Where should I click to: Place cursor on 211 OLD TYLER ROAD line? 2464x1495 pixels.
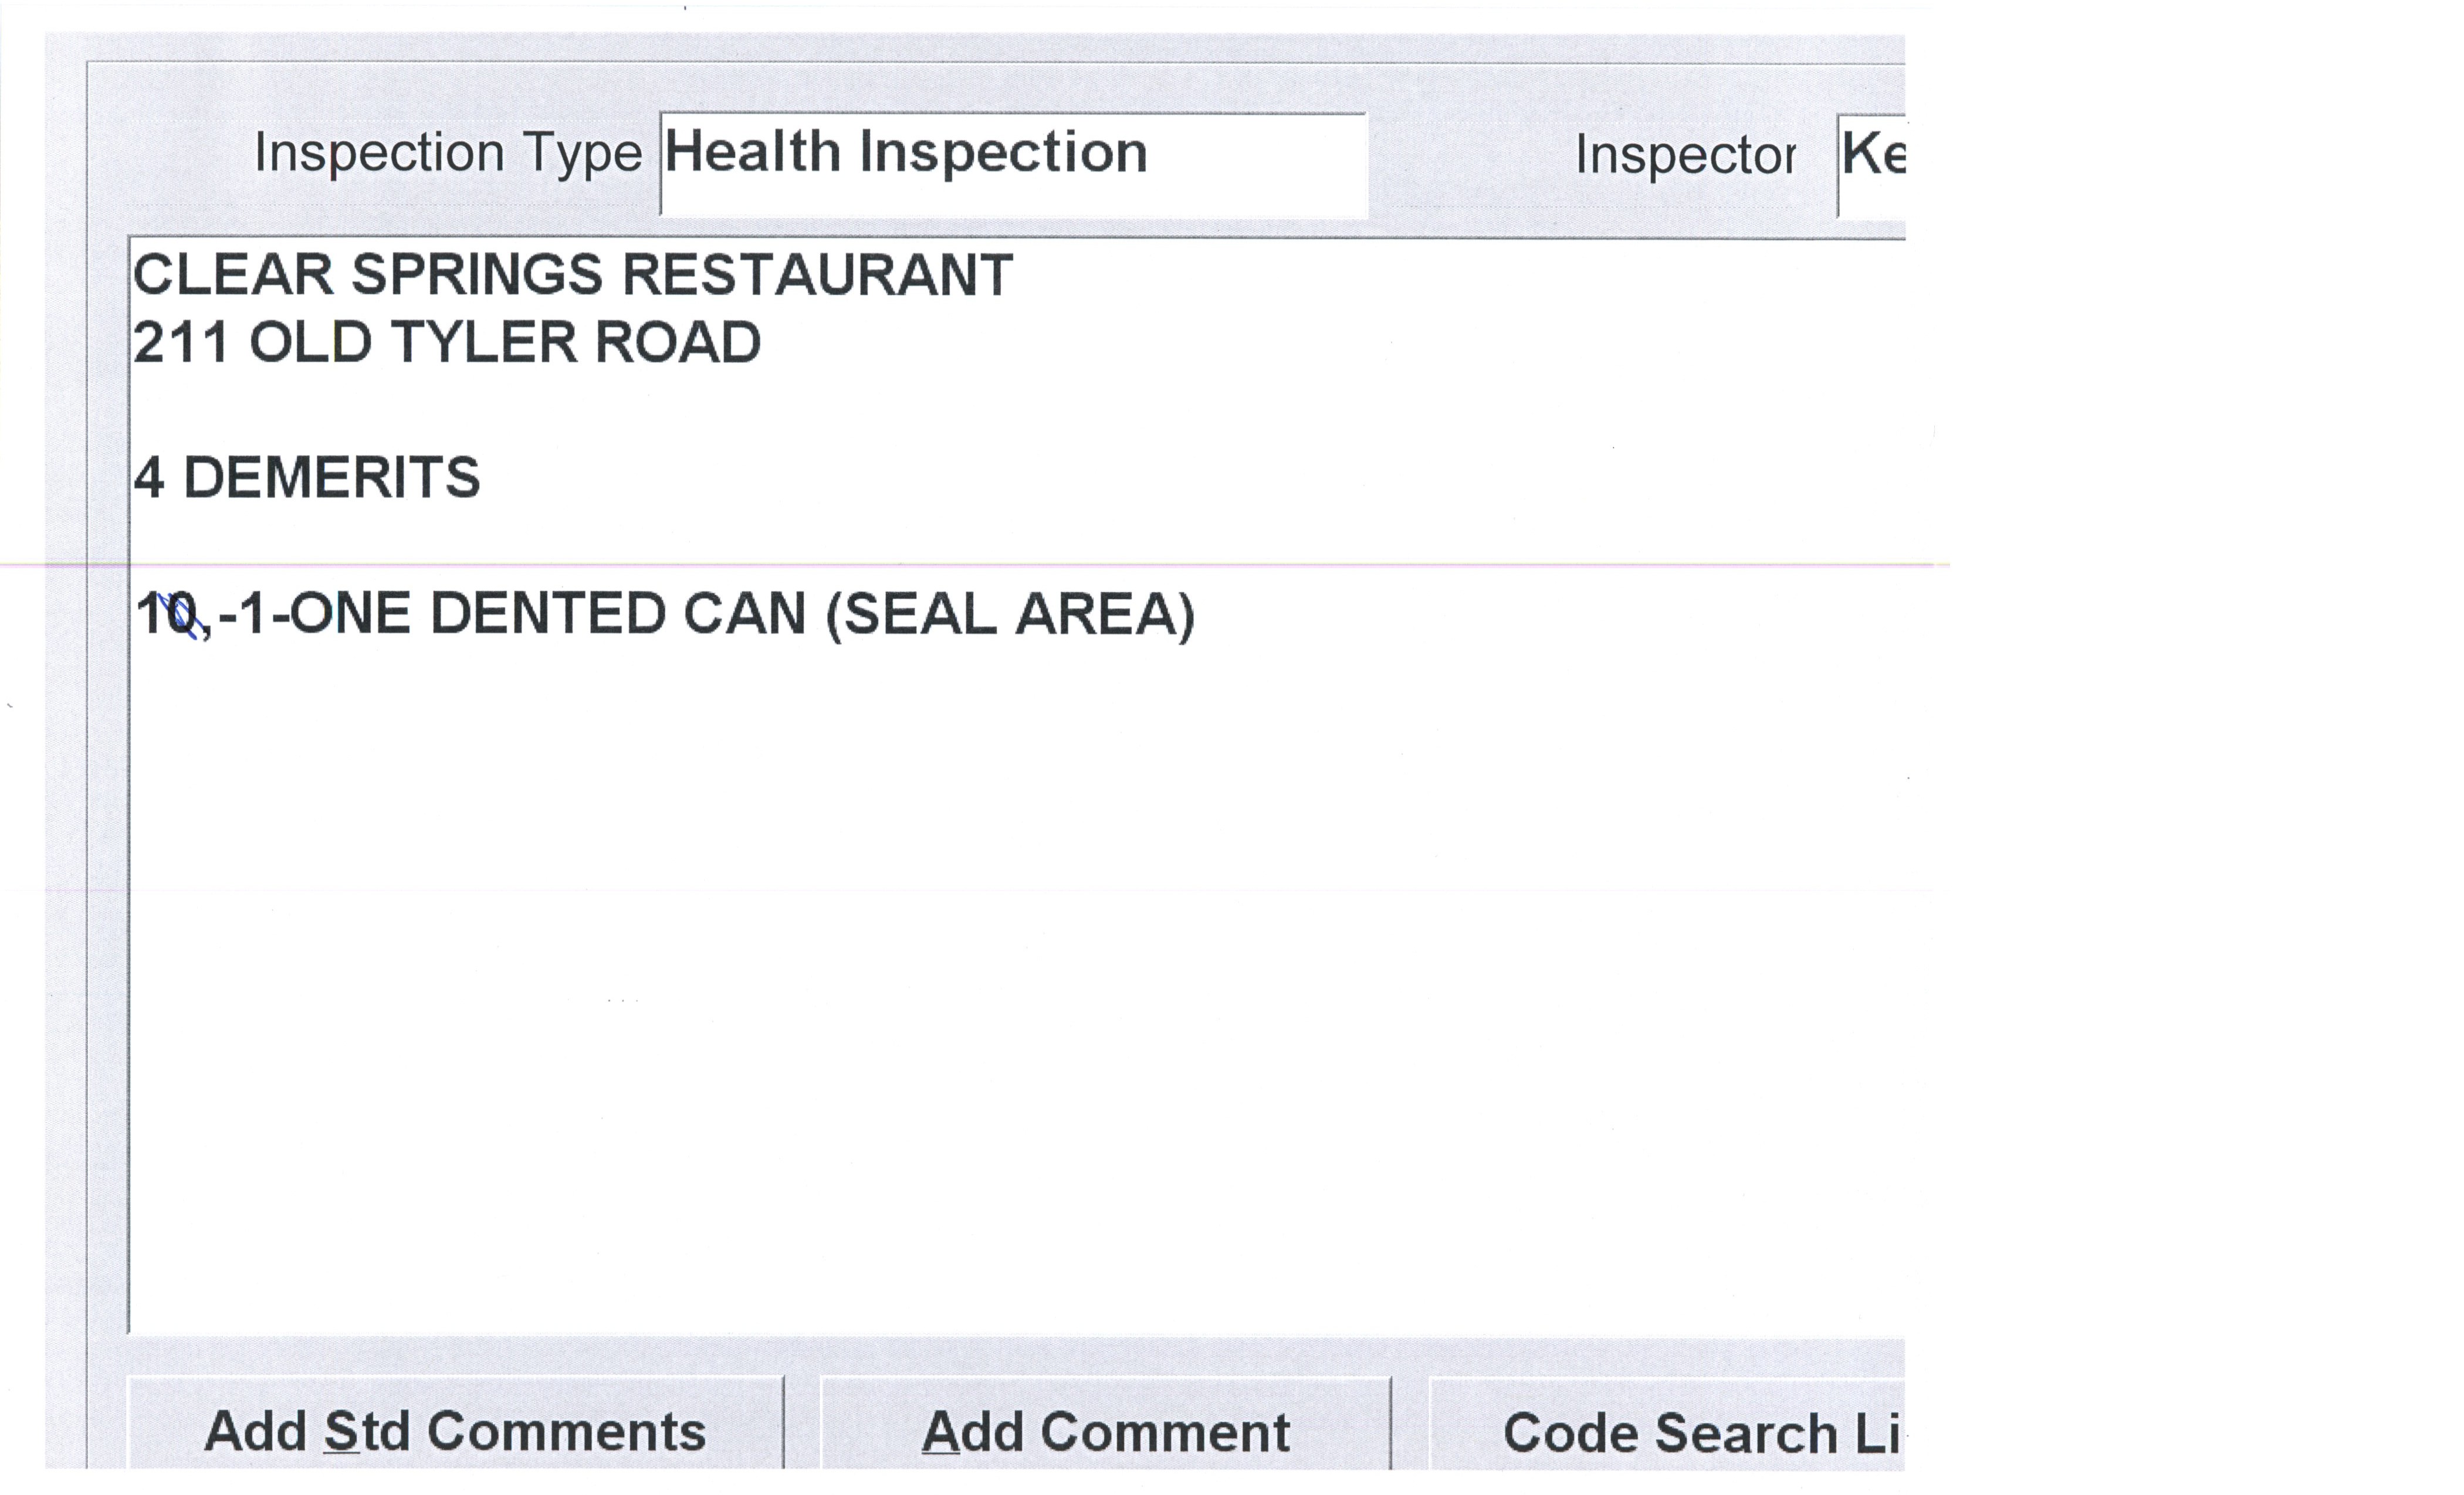[x=446, y=343]
